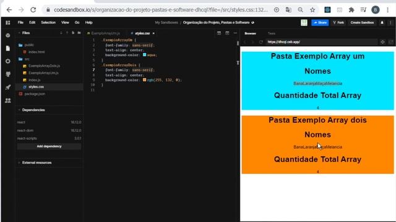Open the CodeSandbox header overflow menu

click(x=390, y=23)
